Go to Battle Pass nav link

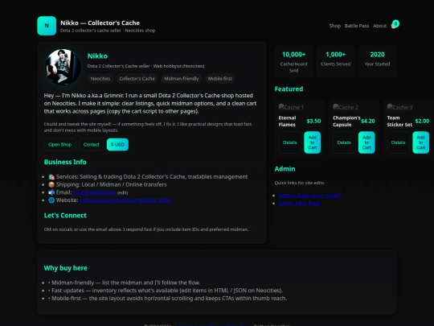click(x=357, y=26)
